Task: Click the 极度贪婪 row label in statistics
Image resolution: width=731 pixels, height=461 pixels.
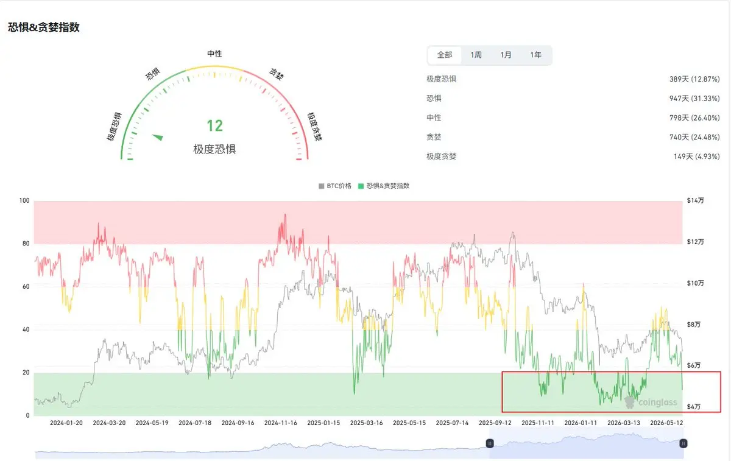Action: click(x=442, y=157)
